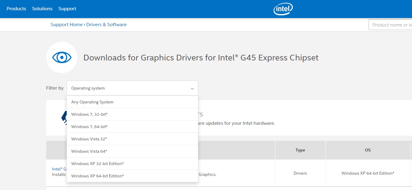
Task: Choose Windows 7, 64-bit* option
Action: [132, 127]
